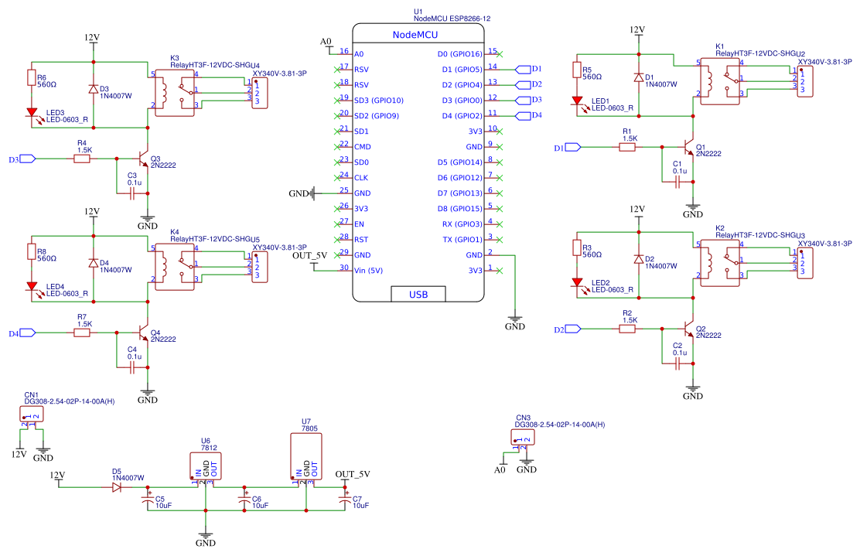The height and width of the screenshot is (556, 860).
Task: Select resistor R5 560Ω symbol
Action: tap(577, 70)
